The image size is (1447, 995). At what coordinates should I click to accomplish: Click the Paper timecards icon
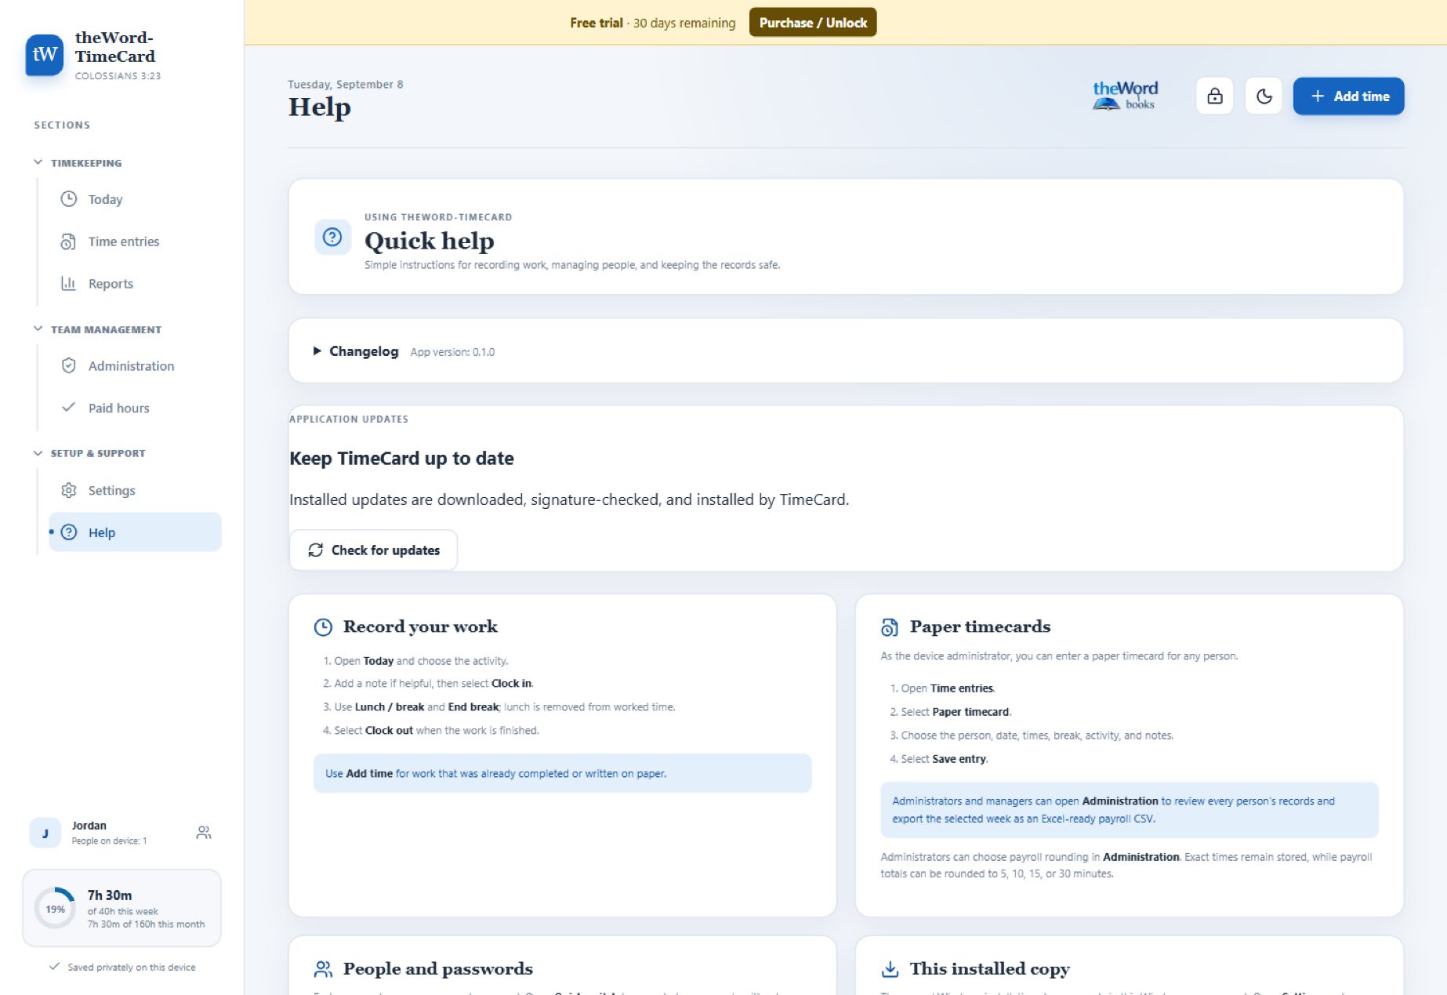coord(890,627)
